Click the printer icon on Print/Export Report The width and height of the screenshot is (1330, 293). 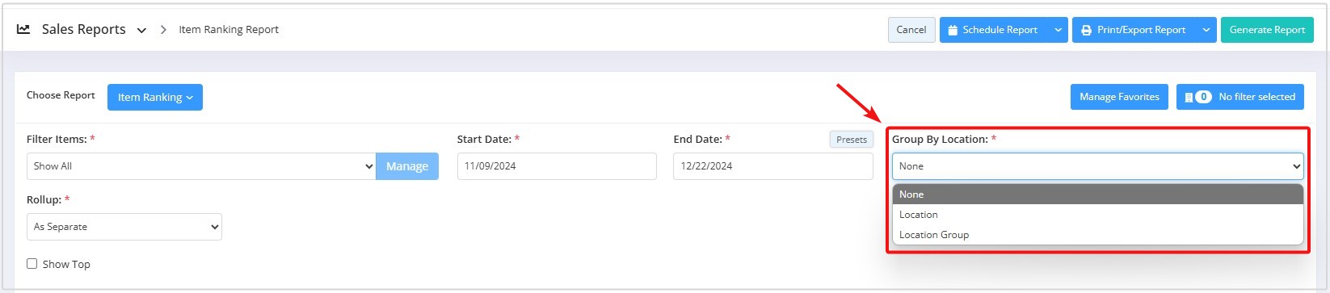coord(1087,30)
